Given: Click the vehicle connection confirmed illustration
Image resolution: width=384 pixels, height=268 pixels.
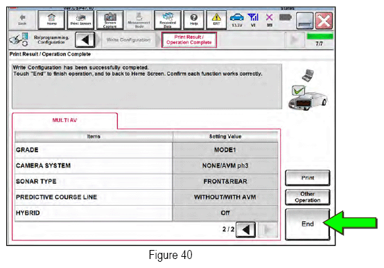Looking at the screenshot, I should pyautogui.click(x=308, y=90).
